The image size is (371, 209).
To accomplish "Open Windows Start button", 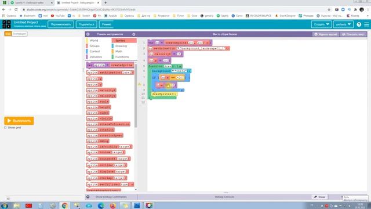I will coord(5,206).
